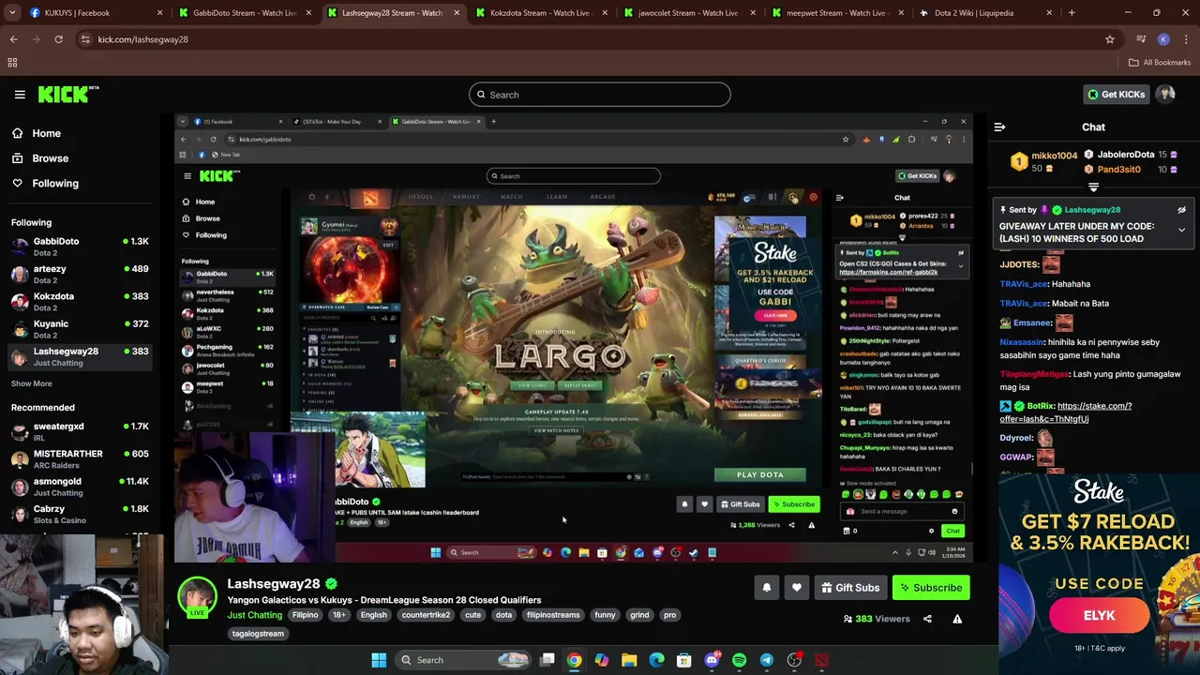Open Spotify from the taskbar
The image size is (1200, 675).
point(739,660)
